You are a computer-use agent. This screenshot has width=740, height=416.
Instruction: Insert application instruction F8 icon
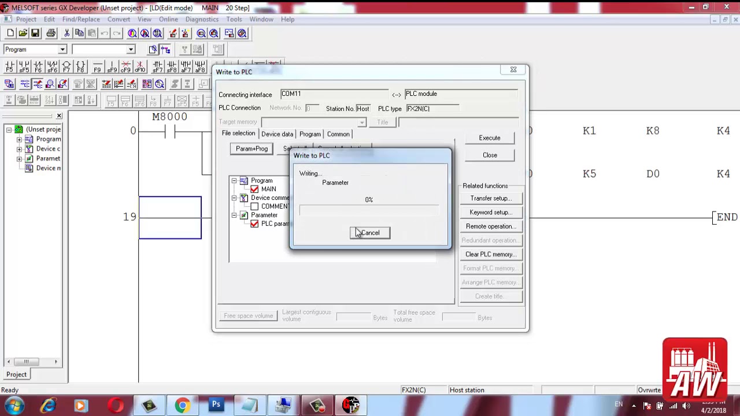point(80,67)
